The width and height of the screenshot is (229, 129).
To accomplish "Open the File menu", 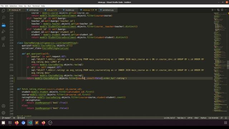I will 2,6.
